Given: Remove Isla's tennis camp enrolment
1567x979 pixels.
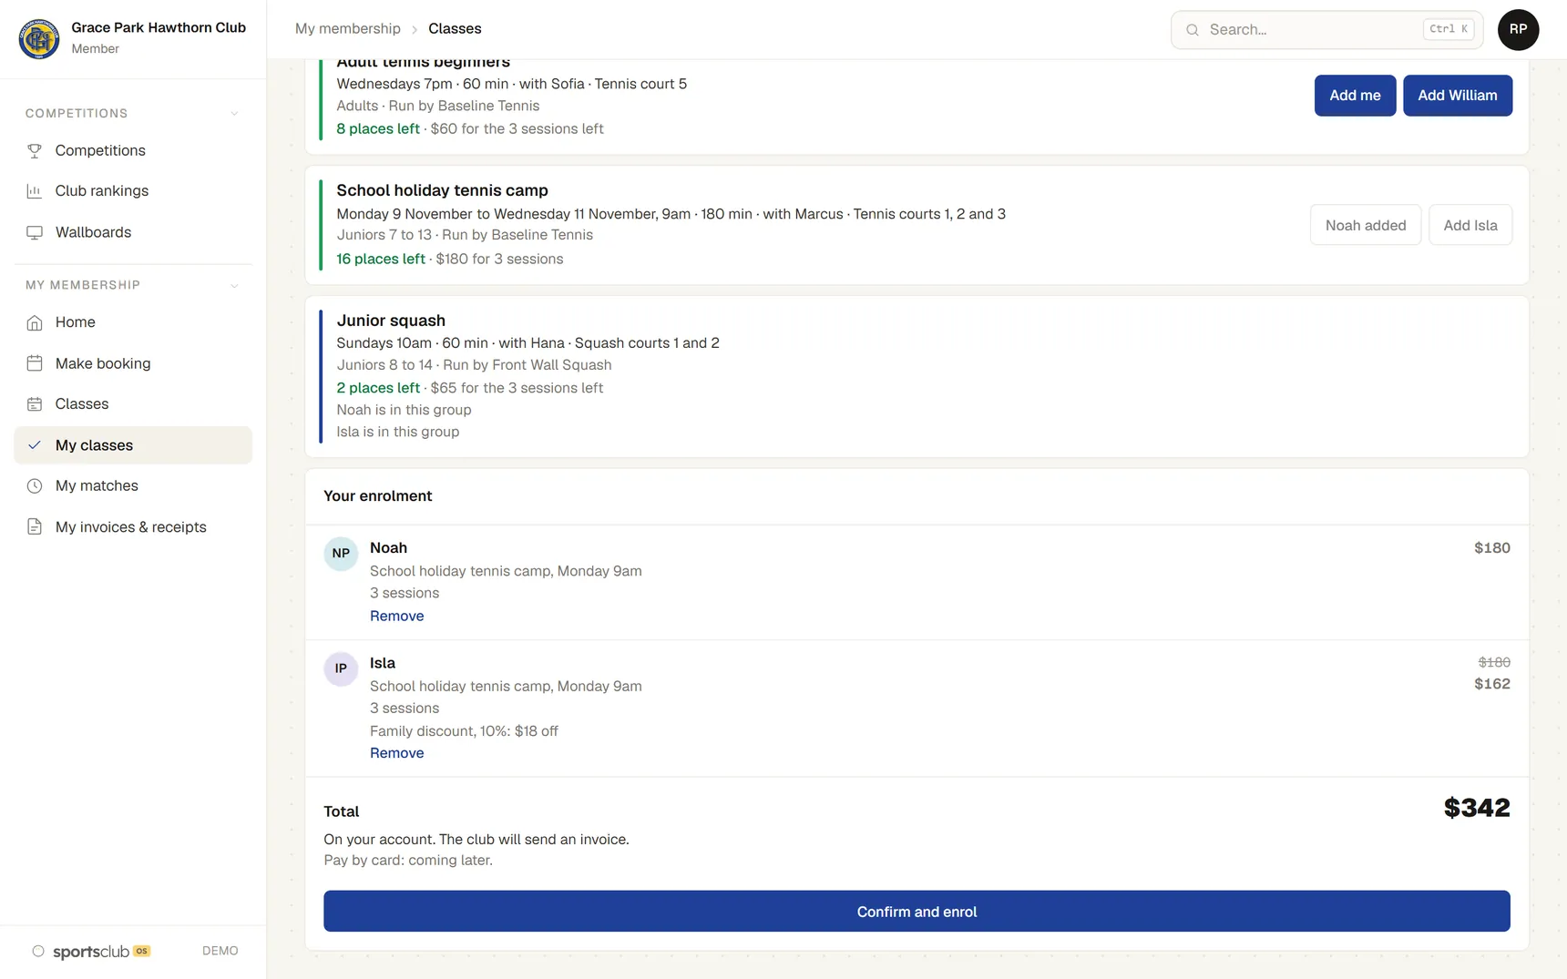Looking at the screenshot, I should 396,753.
